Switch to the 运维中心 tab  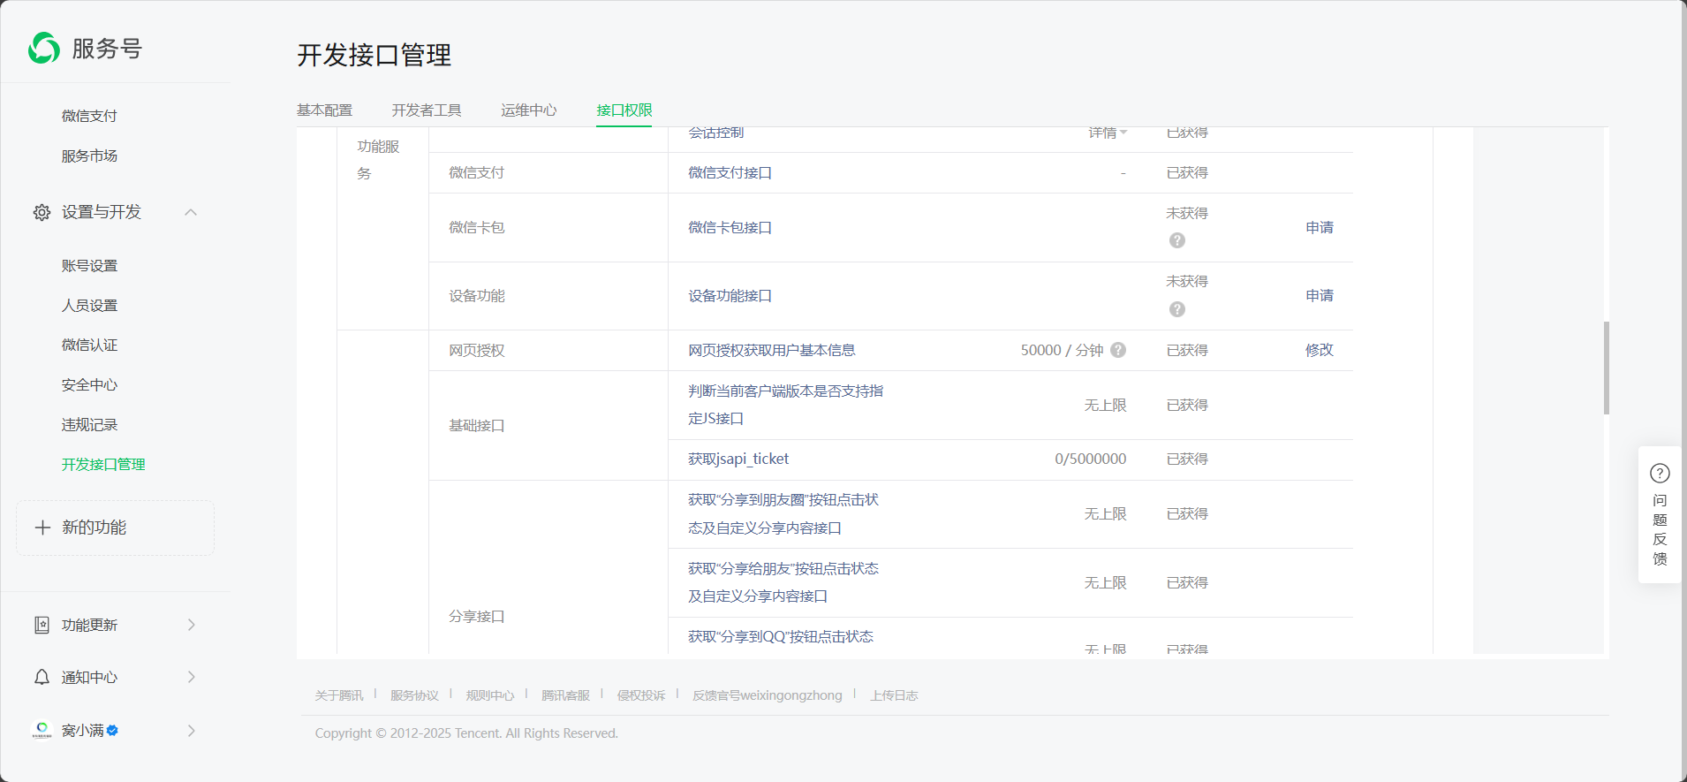[529, 110]
